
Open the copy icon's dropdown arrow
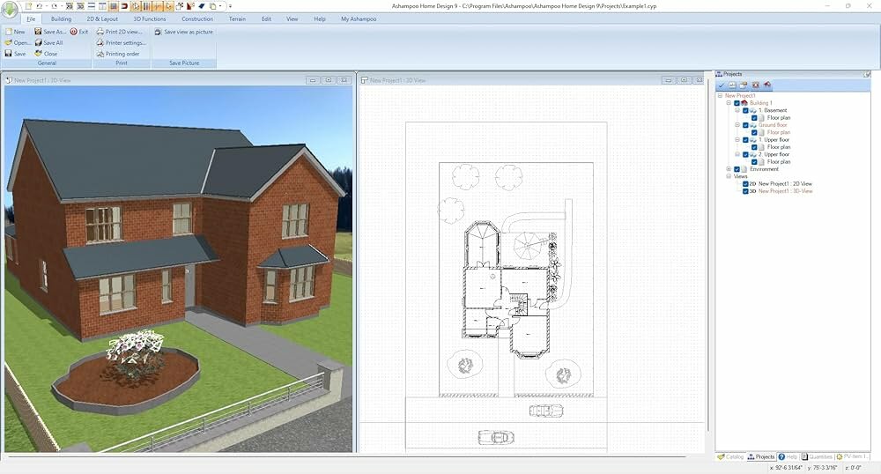point(220,6)
